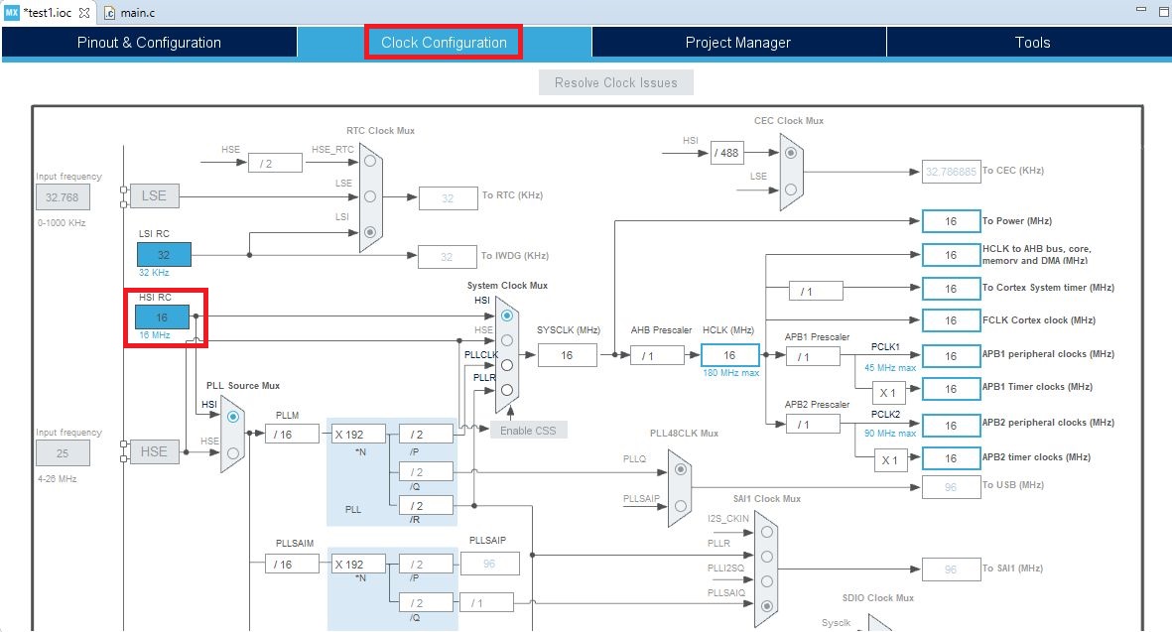Image resolution: width=1172 pixels, height=632 pixels.
Task: Click the greyed-out LSE oscillator block
Action: click(154, 195)
